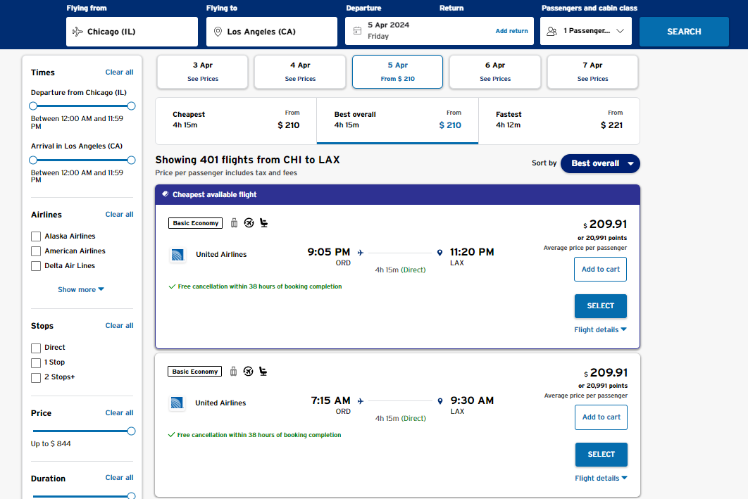This screenshot has height=499, width=748.
Task: Click Add return link
Action: pos(511,31)
